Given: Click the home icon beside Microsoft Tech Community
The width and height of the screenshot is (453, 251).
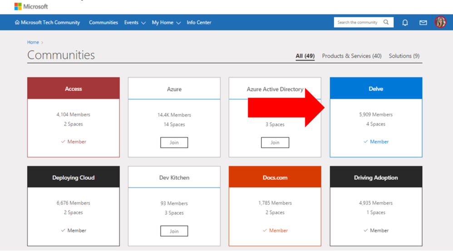Looking at the screenshot, I should (x=17, y=22).
